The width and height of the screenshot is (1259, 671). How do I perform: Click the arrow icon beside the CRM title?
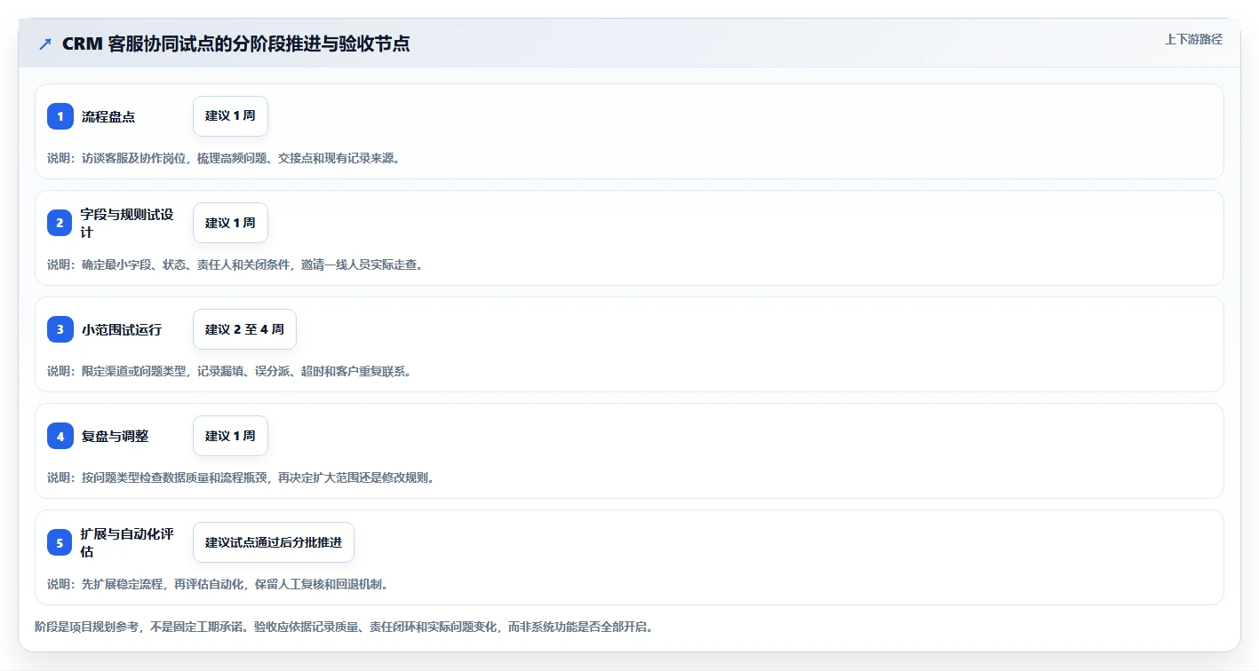click(45, 43)
